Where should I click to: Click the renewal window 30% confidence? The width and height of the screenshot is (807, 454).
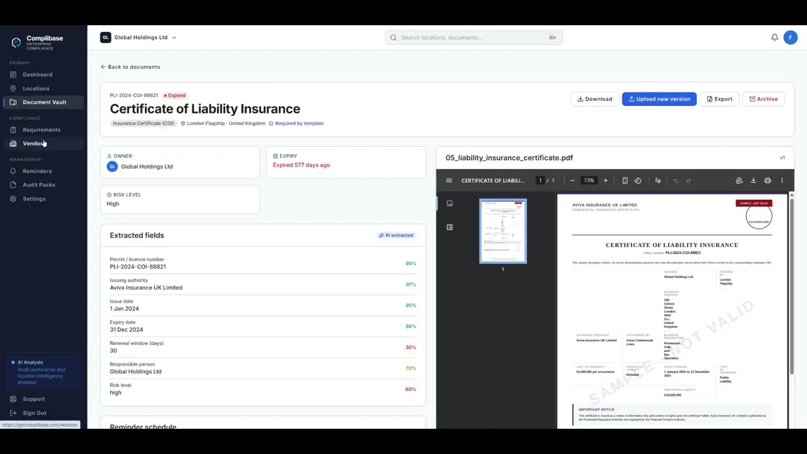click(x=410, y=347)
